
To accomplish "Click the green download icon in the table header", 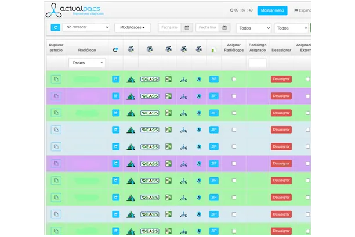I will (213, 50).
